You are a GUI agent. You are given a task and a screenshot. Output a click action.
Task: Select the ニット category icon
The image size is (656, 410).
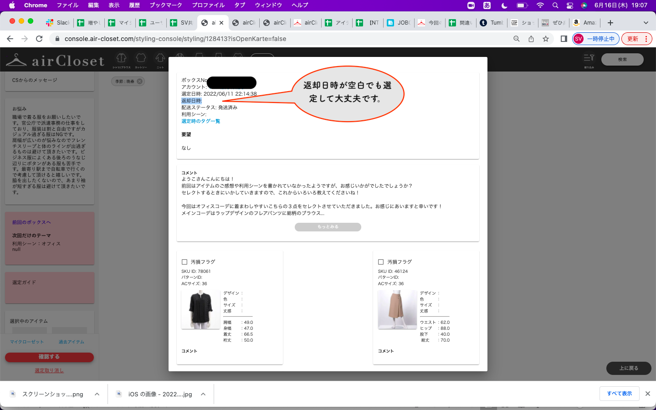[x=160, y=59]
